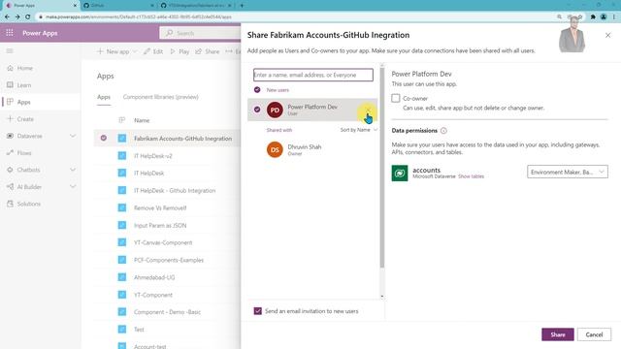Expand the Chatbots section chevron
Image resolution: width=621 pixels, height=349 pixels.
73,170
